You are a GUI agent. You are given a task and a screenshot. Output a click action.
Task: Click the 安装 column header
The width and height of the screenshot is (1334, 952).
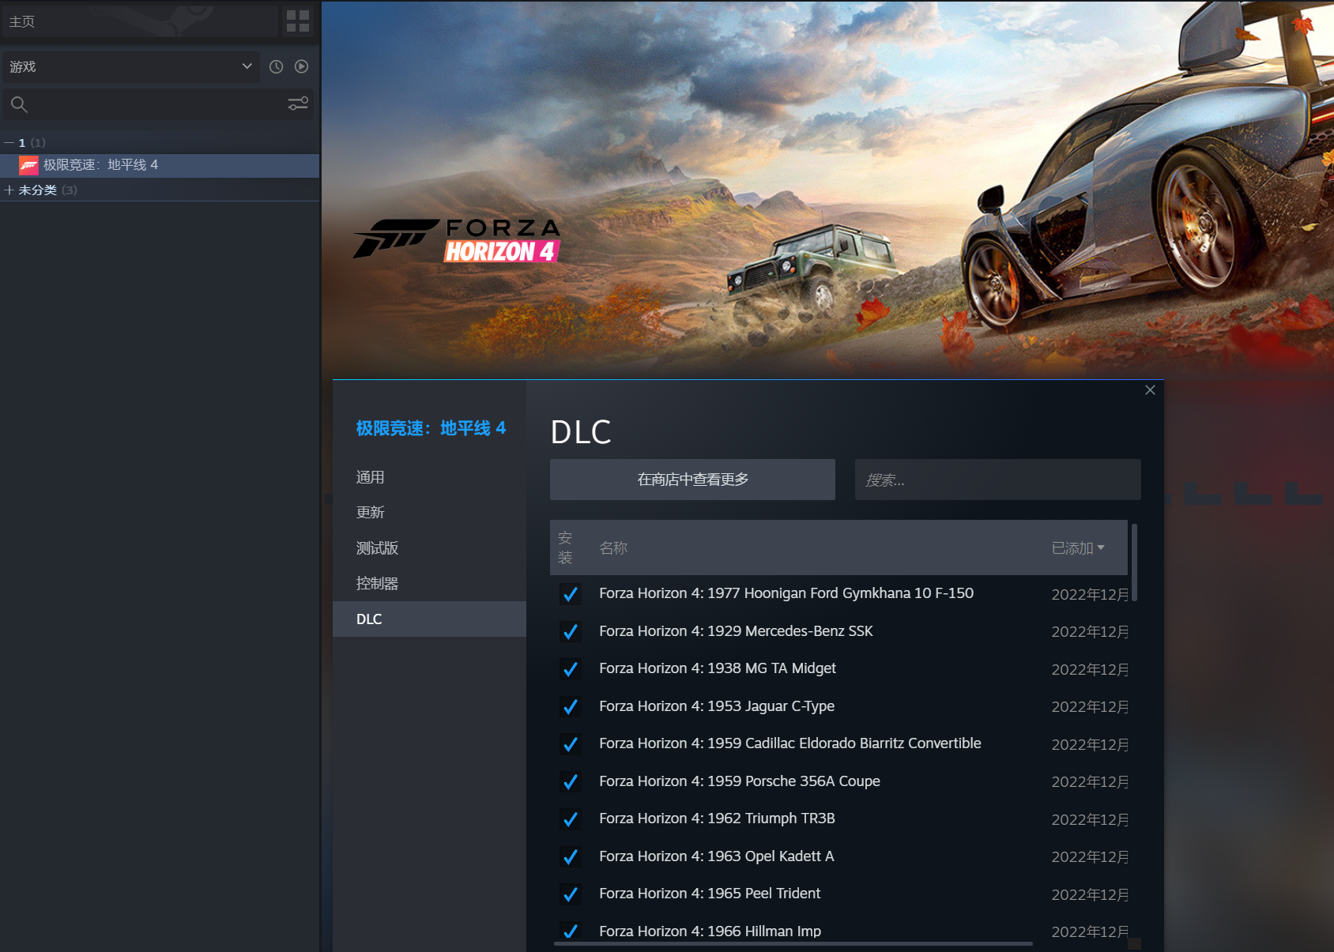[x=565, y=547]
